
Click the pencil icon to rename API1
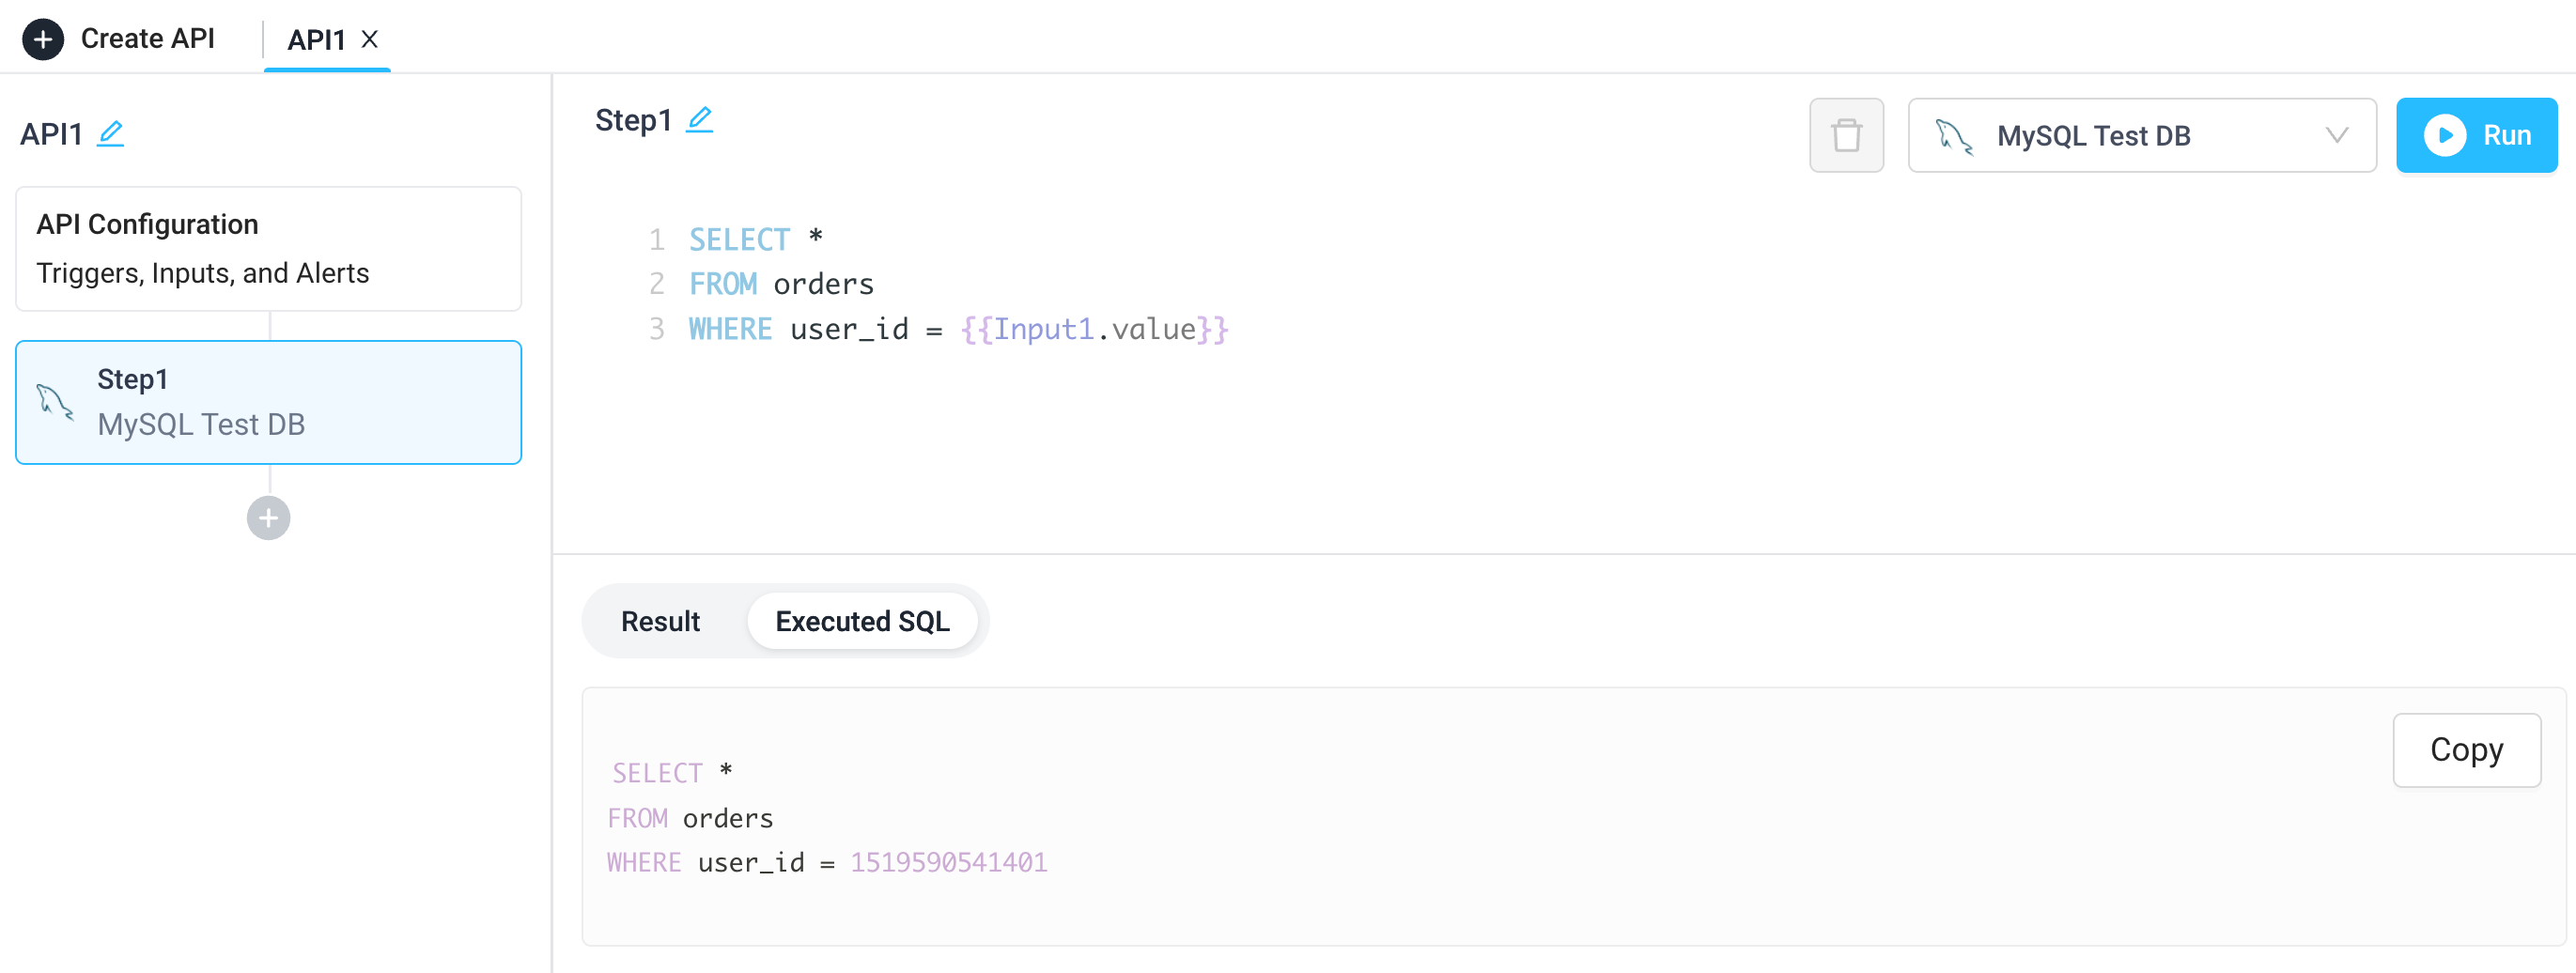tap(112, 132)
